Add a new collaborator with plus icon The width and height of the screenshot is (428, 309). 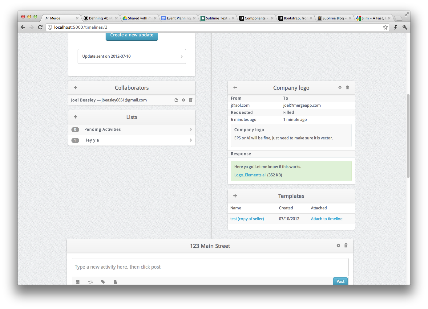[x=75, y=88]
